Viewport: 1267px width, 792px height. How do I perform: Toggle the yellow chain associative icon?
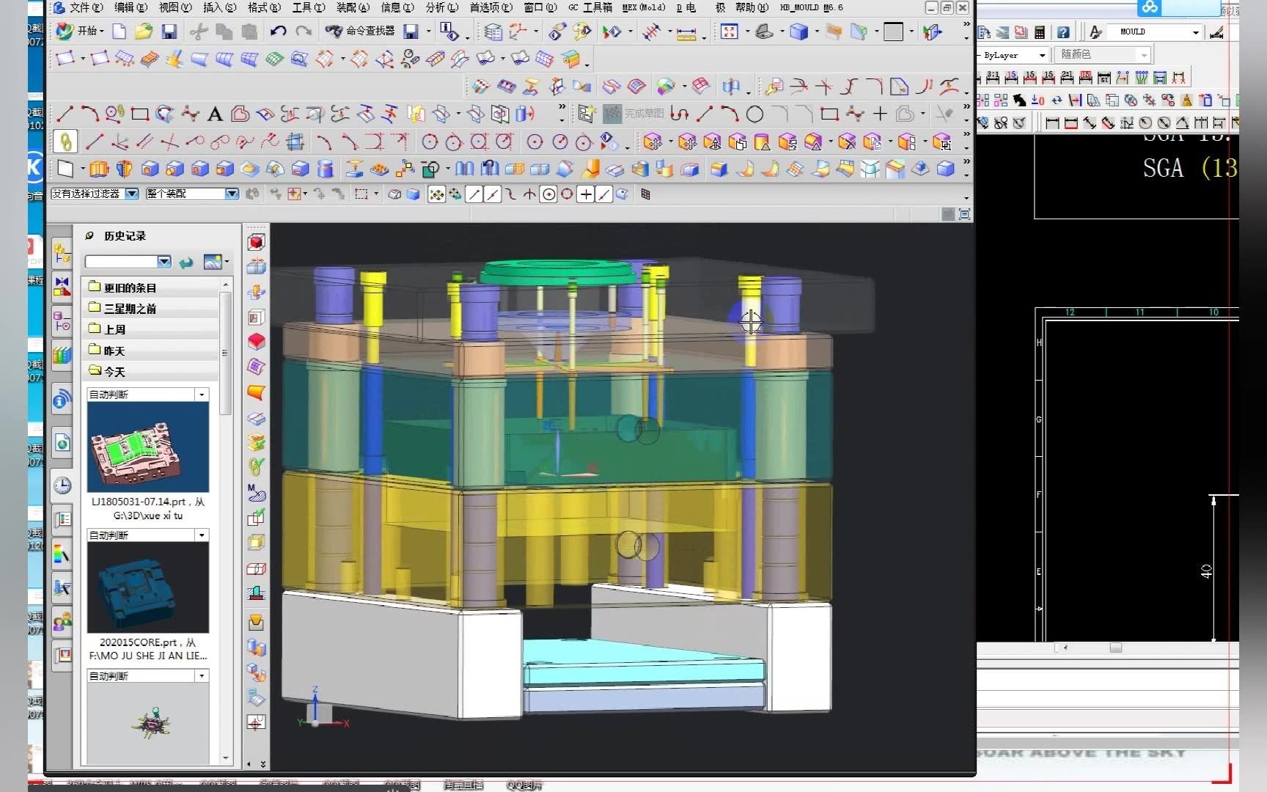pos(65,141)
